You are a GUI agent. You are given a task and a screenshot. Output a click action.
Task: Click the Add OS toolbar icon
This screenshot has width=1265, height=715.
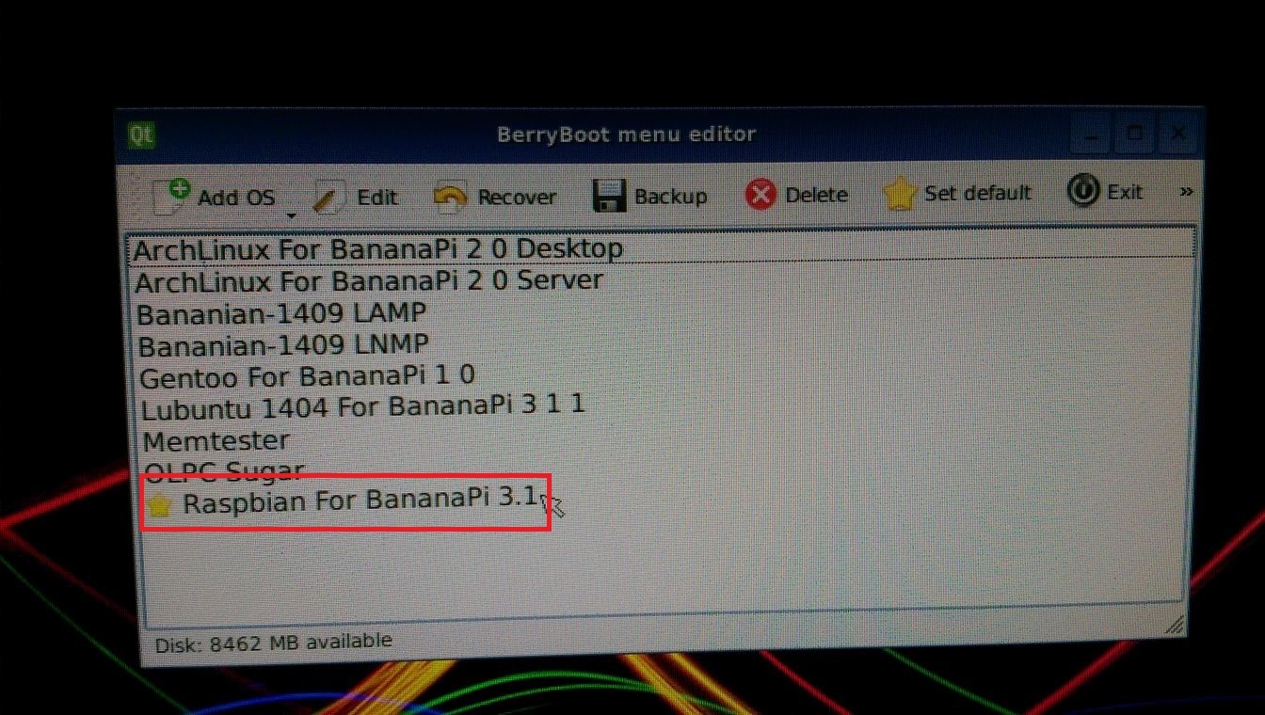173,196
